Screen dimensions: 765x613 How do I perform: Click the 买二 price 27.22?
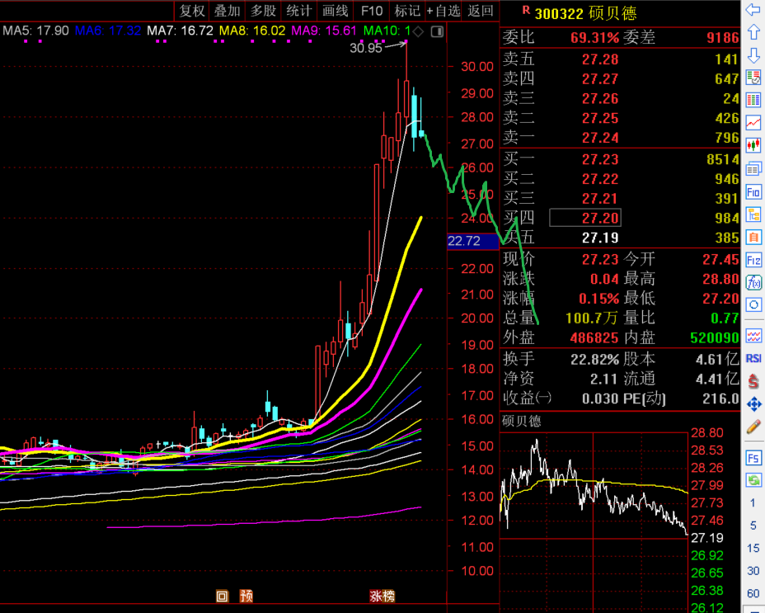tap(599, 179)
